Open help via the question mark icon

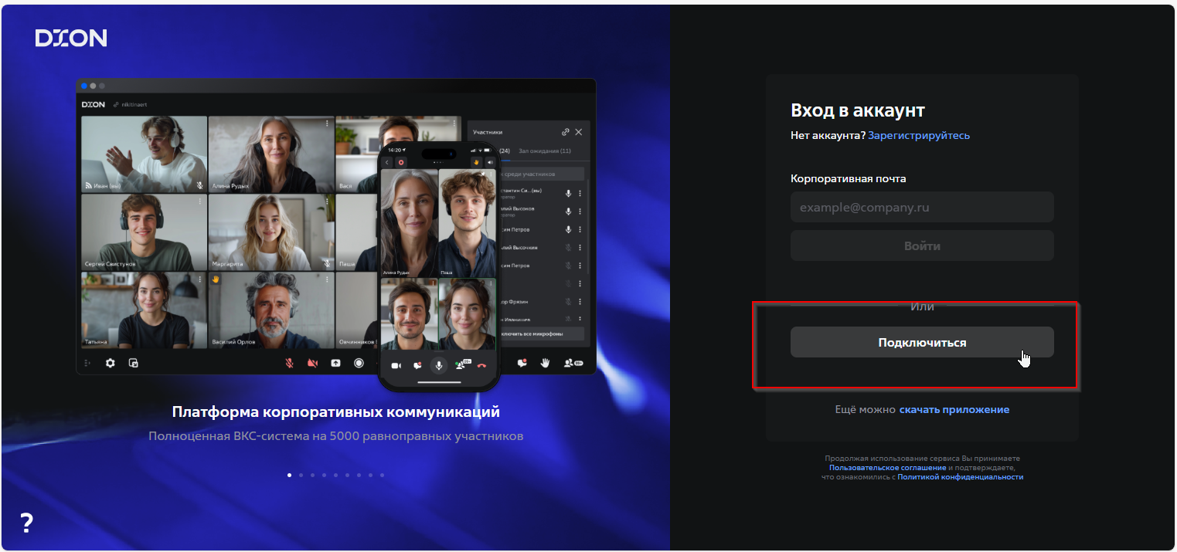[27, 523]
